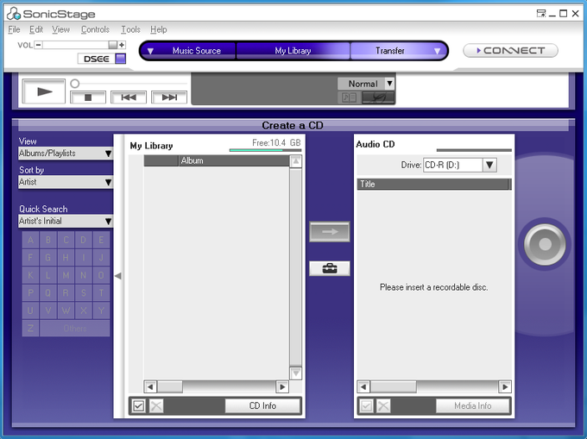587x439 pixels.
Task: Check all items in My Library
Action: click(138, 405)
